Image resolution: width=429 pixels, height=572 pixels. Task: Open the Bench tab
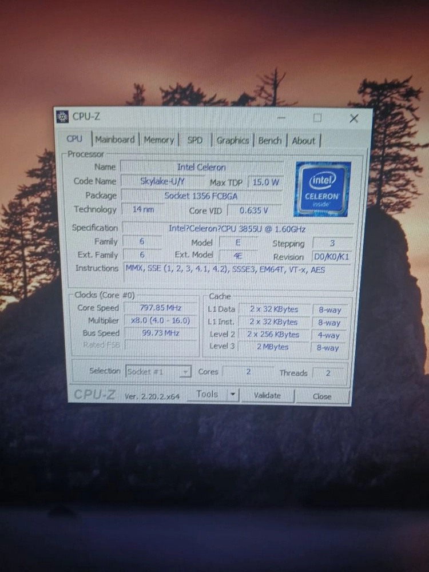tap(270, 141)
